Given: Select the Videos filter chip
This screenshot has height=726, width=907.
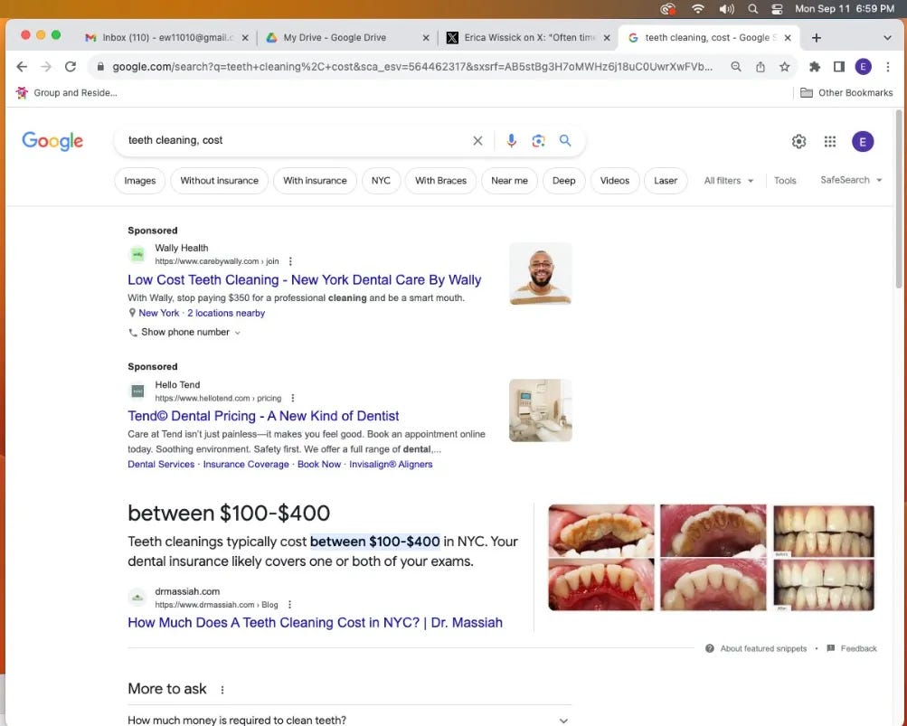Looking at the screenshot, I should pyautogui.click(x=614, y=181).
